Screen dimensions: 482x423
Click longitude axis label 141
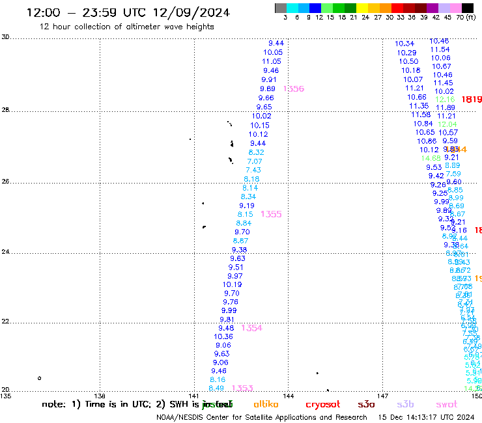pyautogui.click(x=194, y=396)
